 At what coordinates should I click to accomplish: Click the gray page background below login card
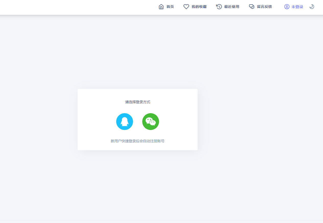(138, 184)
